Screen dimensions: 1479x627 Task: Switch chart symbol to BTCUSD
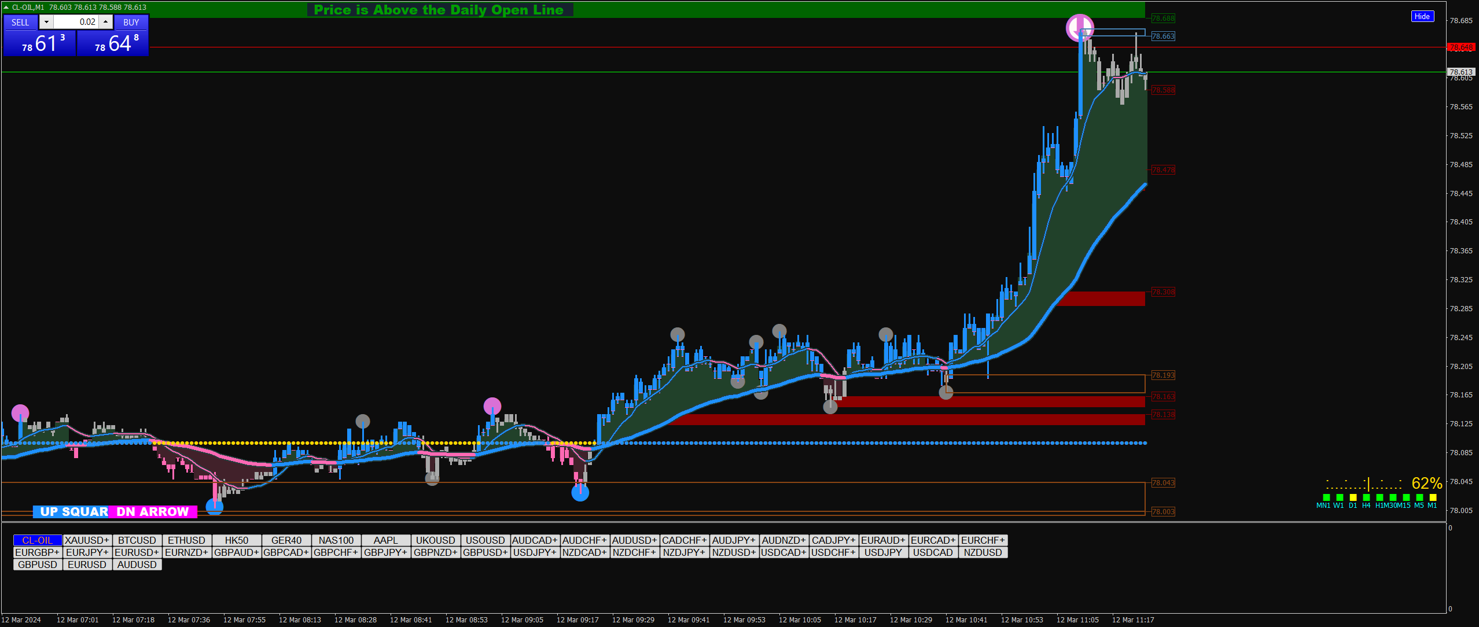(x=137, y=540)
